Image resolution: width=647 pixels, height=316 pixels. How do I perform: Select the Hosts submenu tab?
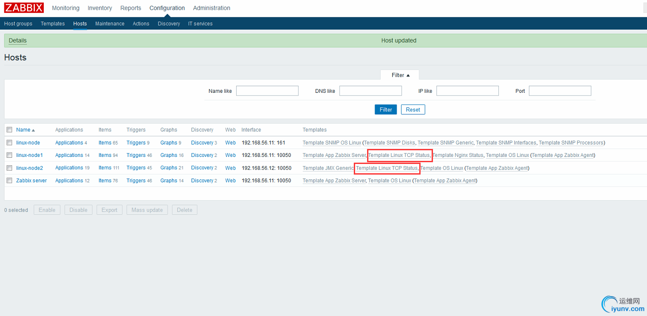point(80,24)
